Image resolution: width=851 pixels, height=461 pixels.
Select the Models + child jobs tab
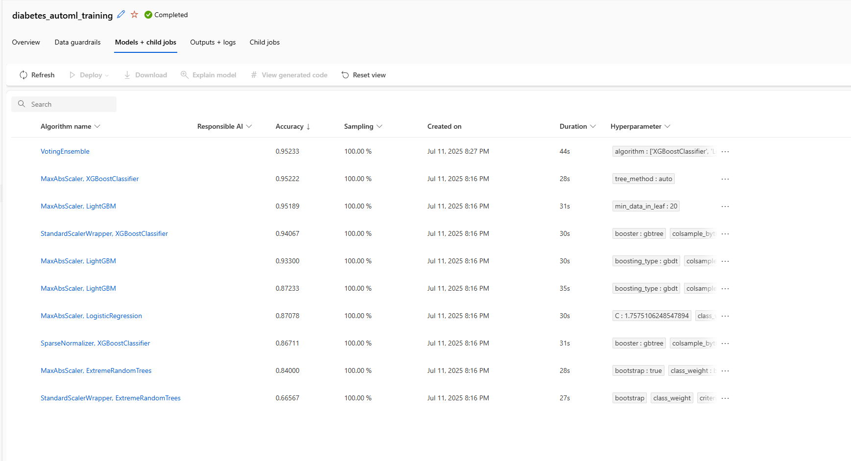(x=145, y=42)
